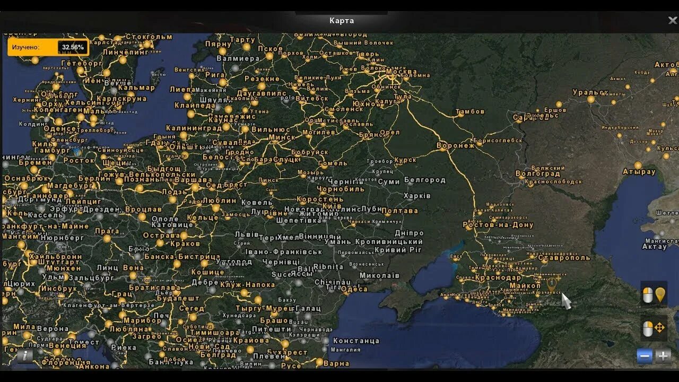Viewport: 679px width, 382px height.
Task: Click the Стокгольм city label
Action: click(149, 37)
